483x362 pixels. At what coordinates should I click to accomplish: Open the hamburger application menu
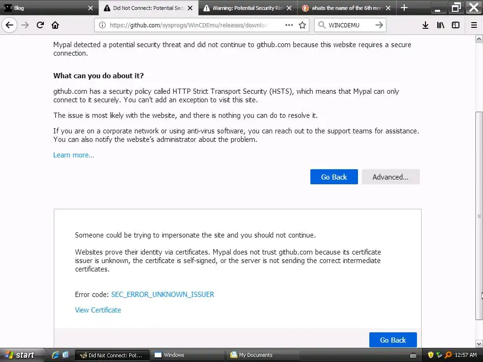tap(474, 25)
